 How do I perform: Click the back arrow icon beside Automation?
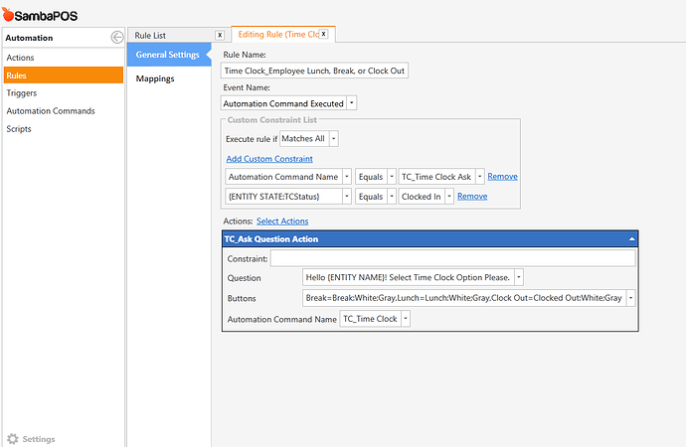(116, 38)
